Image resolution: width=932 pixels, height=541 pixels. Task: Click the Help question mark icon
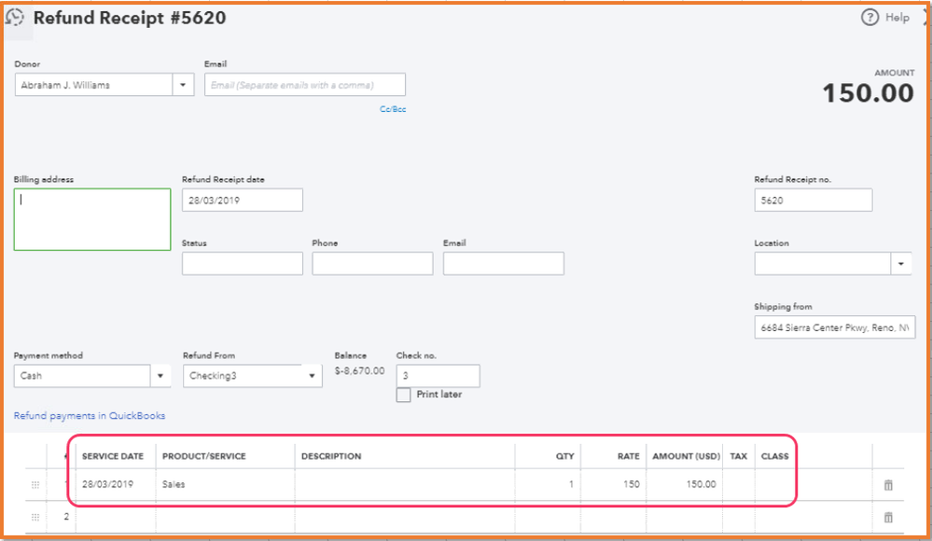coord(869,17)
